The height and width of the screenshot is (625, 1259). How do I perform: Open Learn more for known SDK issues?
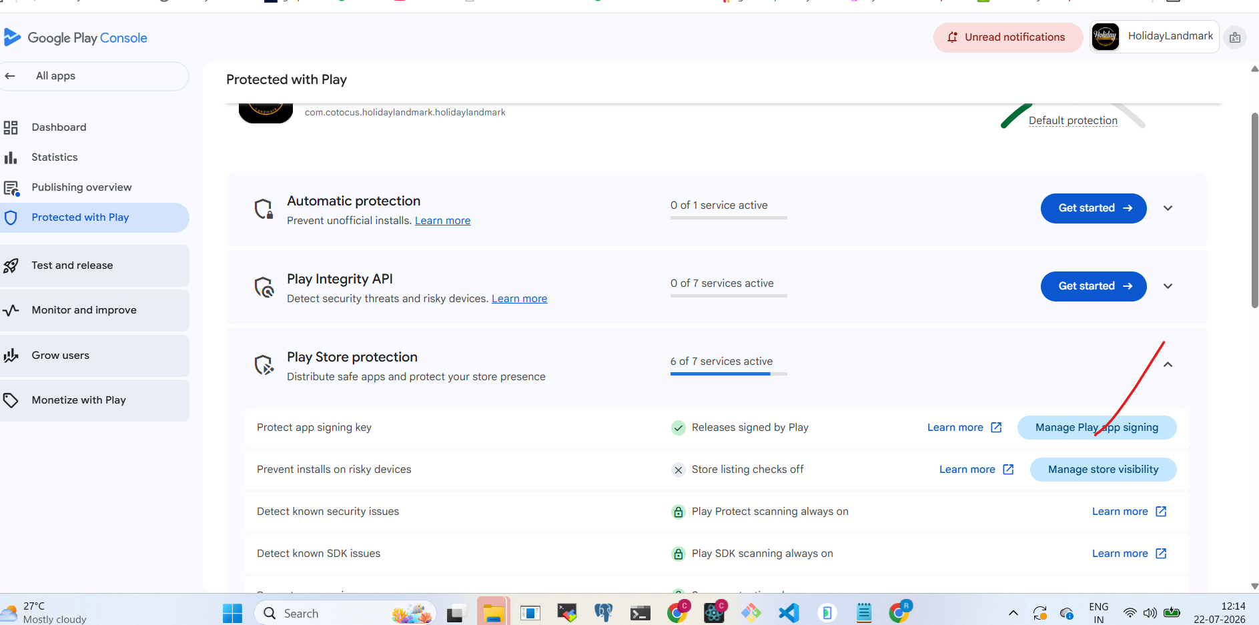(1129, 554)
